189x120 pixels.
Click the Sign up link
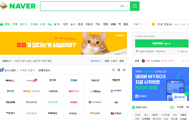click(x=184, y=51)
